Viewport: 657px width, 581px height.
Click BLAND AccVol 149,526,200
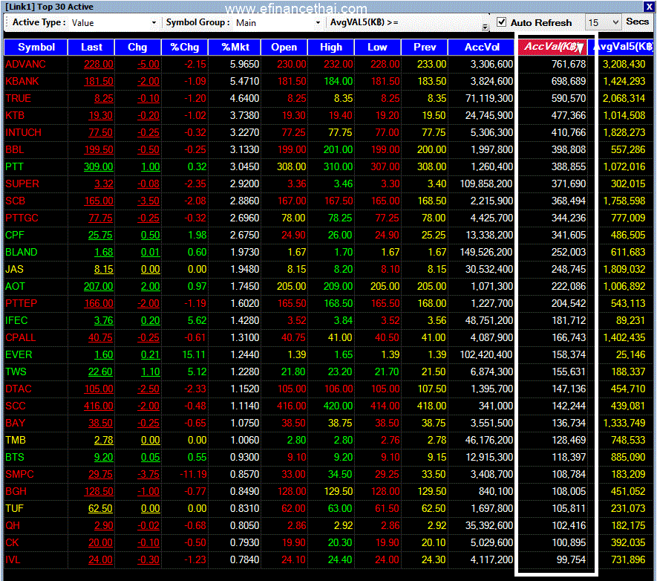point(486,252)
